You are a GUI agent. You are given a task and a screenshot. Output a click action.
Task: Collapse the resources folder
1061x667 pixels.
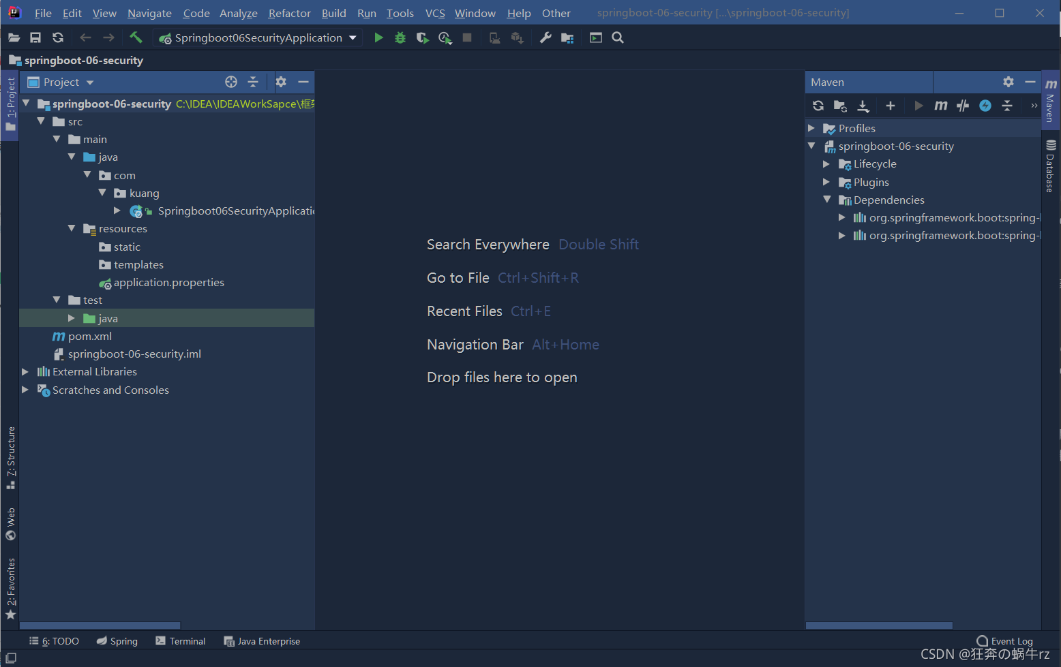click(72, 228)
